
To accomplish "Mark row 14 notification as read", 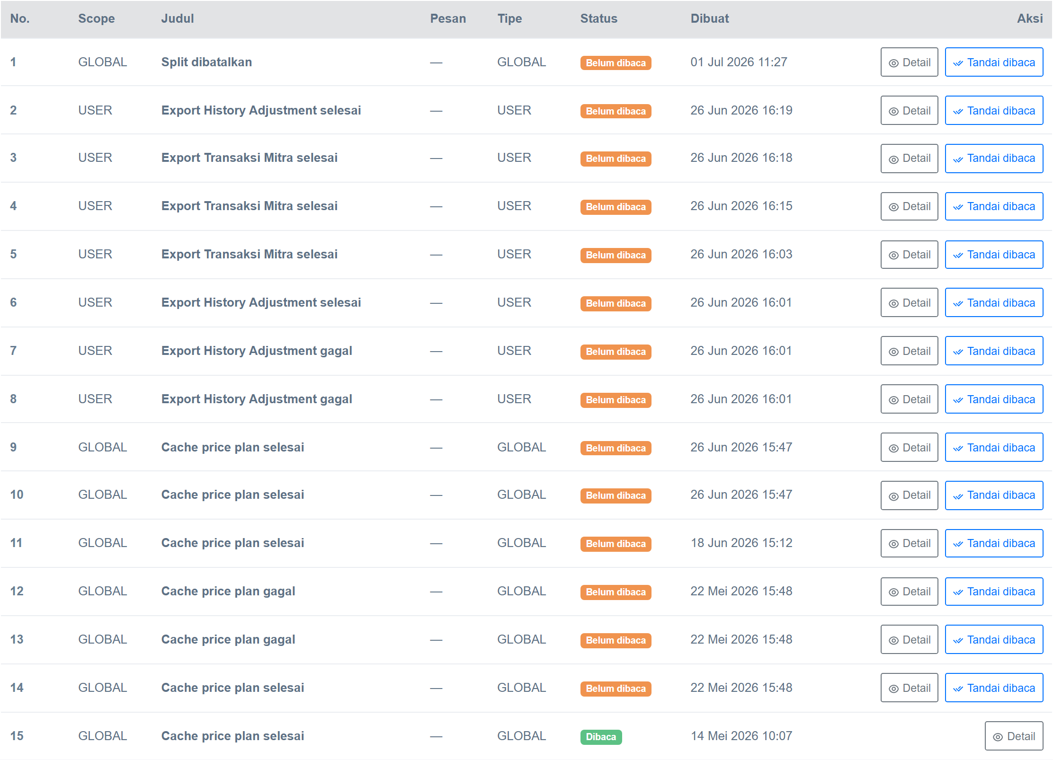I will (x=994, y=688).
